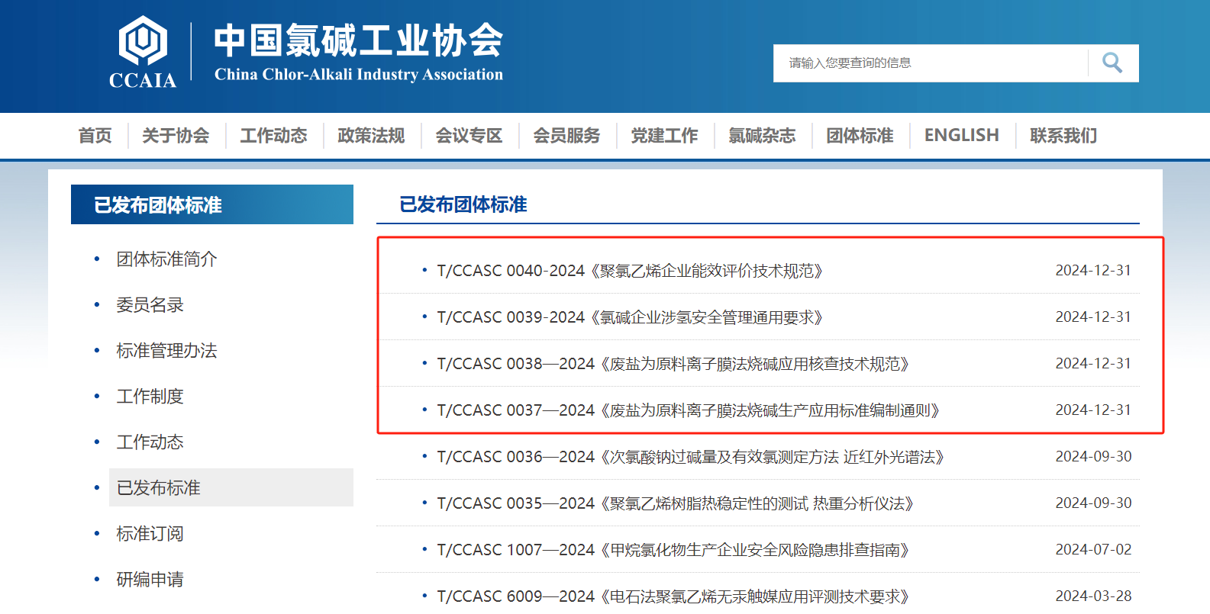Open the 关于协会 menu item
This screenshot has height=614, width=1210.
point(176,136)
